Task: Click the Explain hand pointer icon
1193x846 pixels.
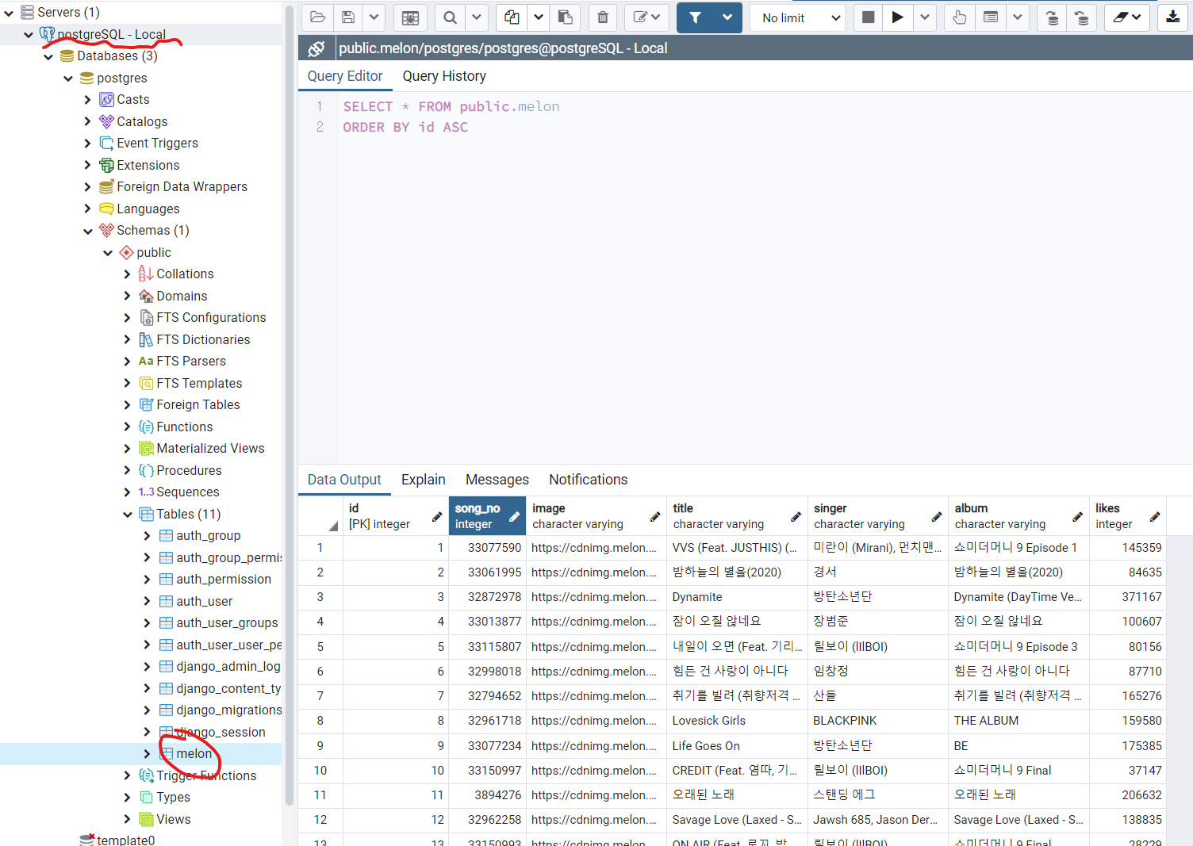Action: pos(960,17)
